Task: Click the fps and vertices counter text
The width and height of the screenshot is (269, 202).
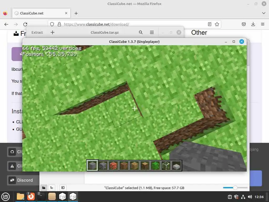Action: pyautogui.click(x=52, y=48)
